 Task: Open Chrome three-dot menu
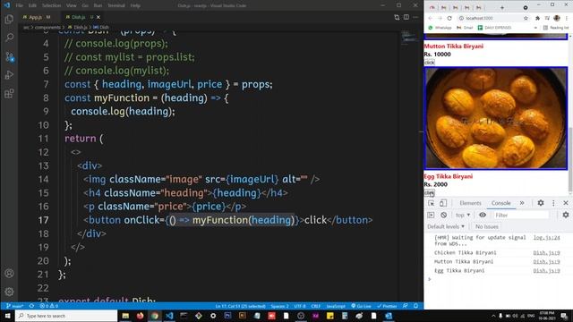click(x=567, y=18)
